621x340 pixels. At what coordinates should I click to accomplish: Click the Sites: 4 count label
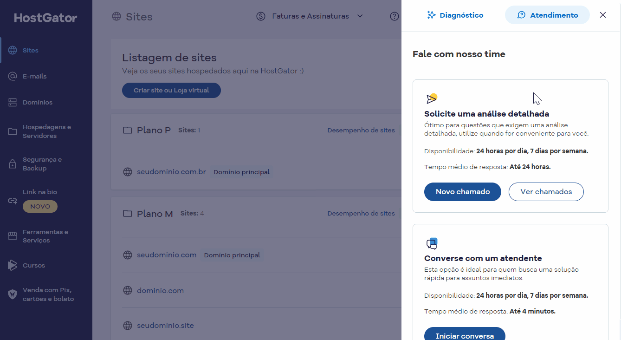coord(192,213)
